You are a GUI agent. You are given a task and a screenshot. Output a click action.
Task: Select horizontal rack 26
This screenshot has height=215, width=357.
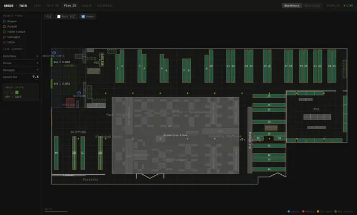[x=269, y=105]
